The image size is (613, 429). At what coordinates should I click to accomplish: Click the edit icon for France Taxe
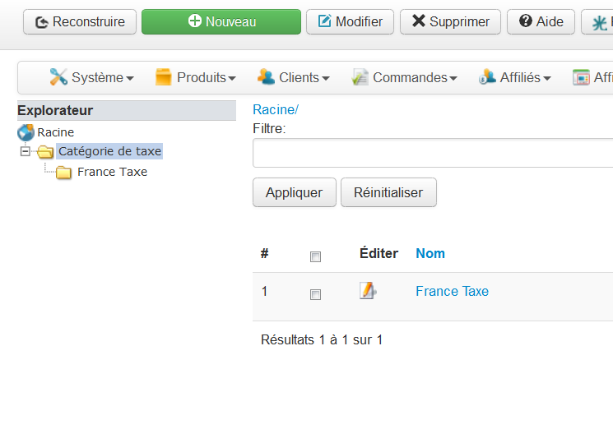point(368,291)
